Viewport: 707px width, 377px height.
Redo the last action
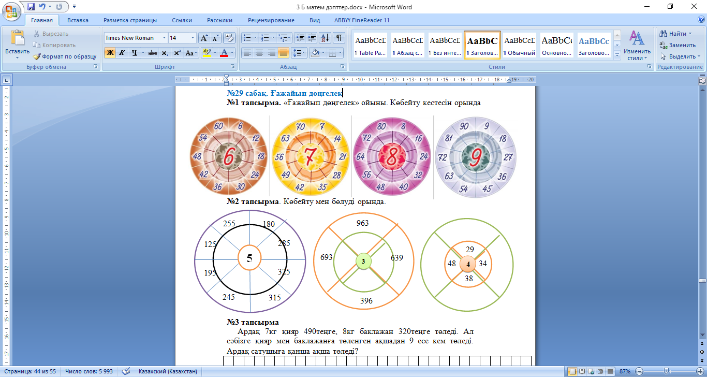(58, 7)
